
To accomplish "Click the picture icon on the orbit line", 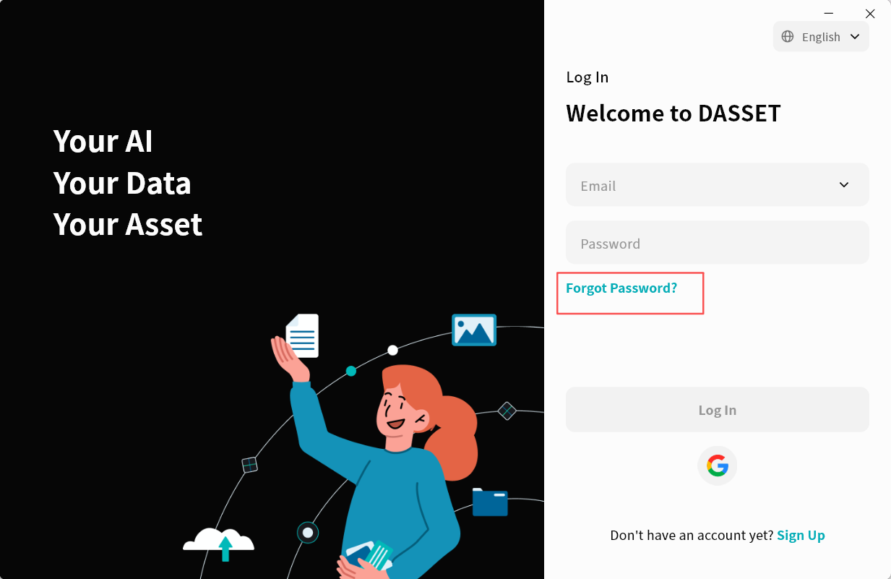I will 474,330.
